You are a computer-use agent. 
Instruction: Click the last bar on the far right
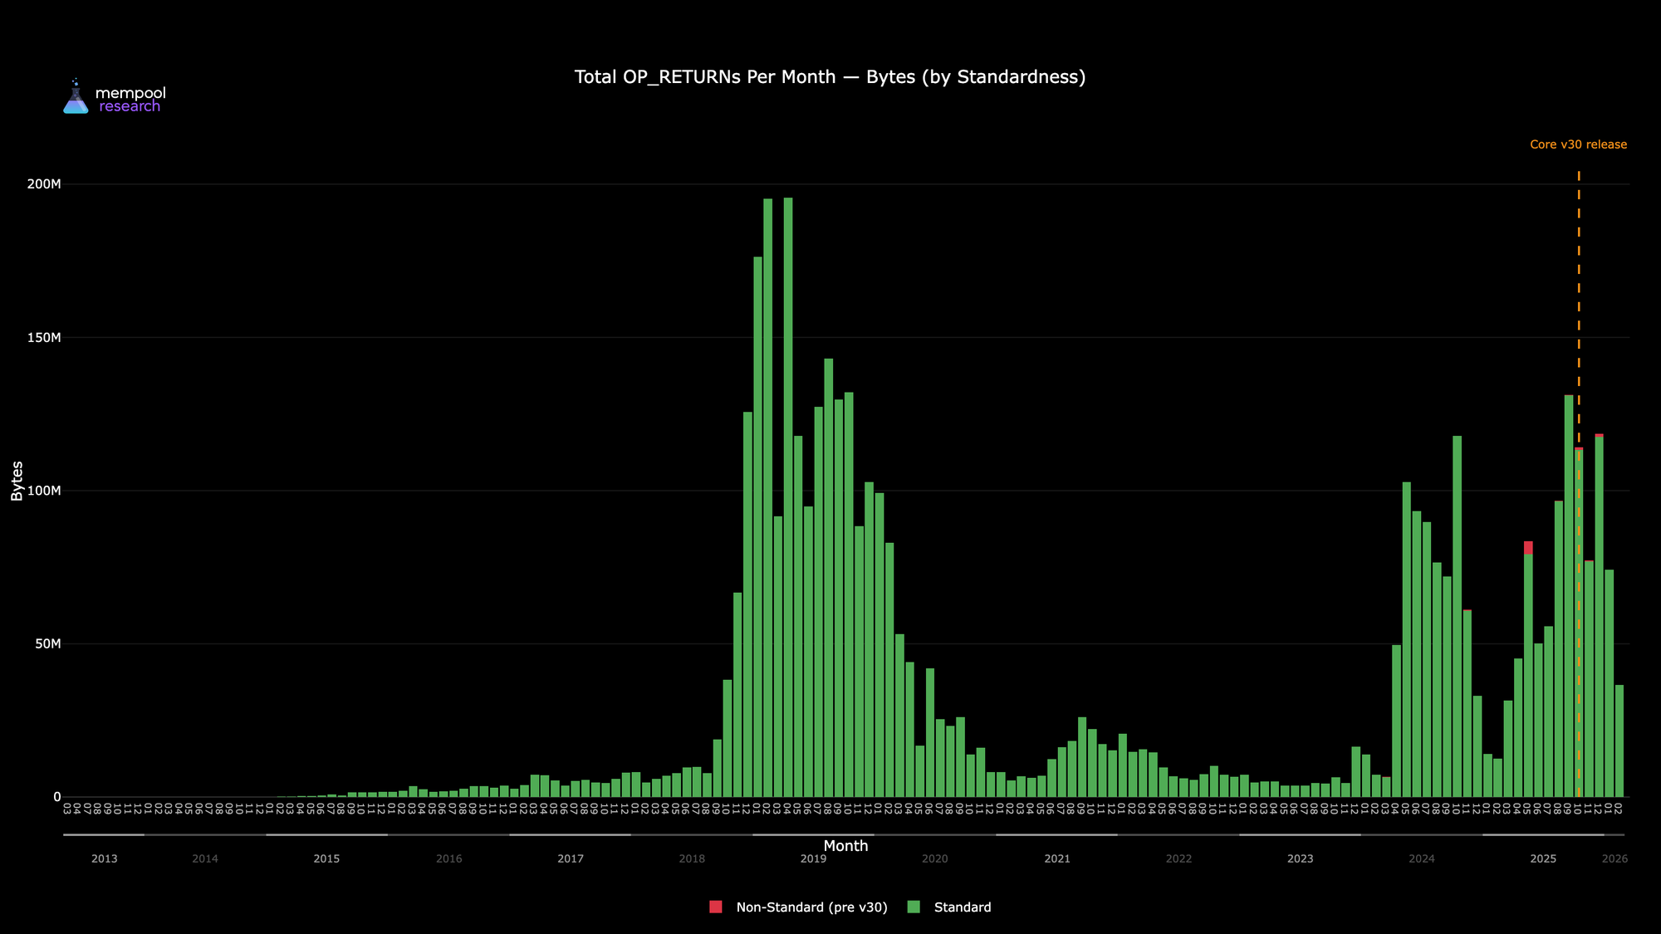tap(1619, 741)
